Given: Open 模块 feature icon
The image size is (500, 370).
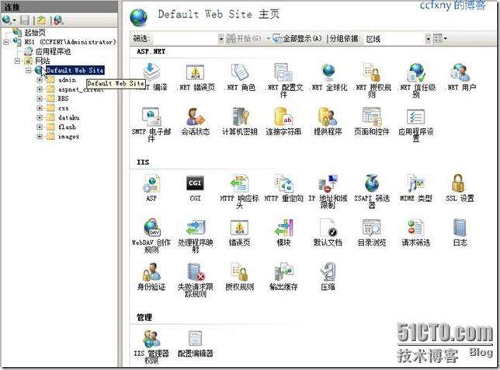Looking at the screenshot, I should click(283, 232).
